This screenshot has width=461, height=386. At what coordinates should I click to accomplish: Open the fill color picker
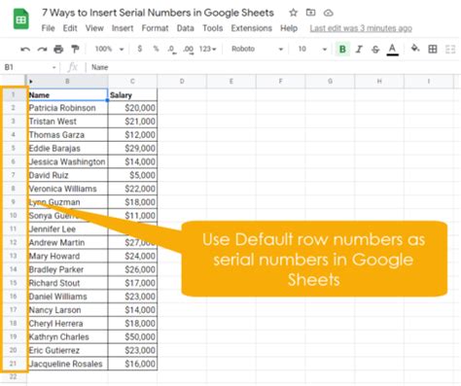click(415, 49)
